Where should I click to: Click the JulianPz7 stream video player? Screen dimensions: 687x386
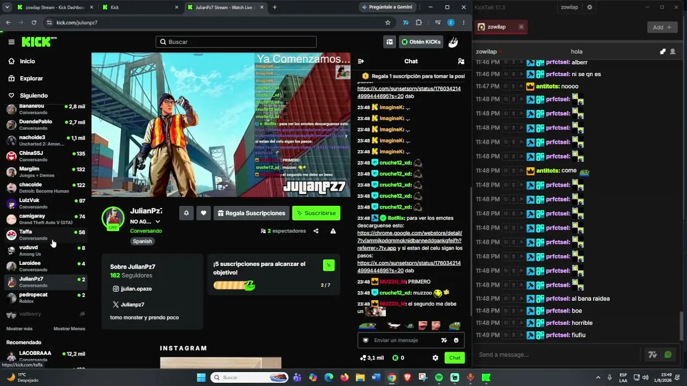point(221,124)
